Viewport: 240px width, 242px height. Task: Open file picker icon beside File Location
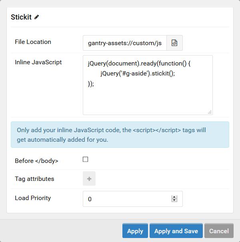174,43
